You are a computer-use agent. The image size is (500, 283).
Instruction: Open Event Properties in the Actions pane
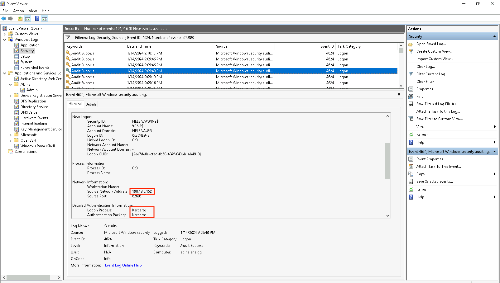coord(429,159)
